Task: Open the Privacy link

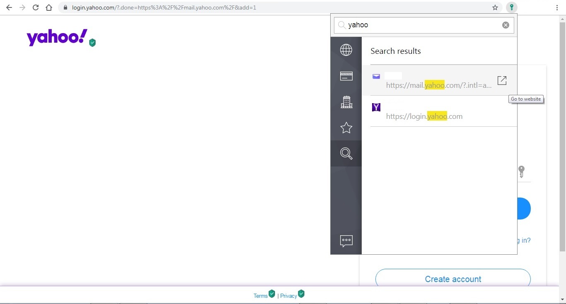Action: [x=288, y=296]
